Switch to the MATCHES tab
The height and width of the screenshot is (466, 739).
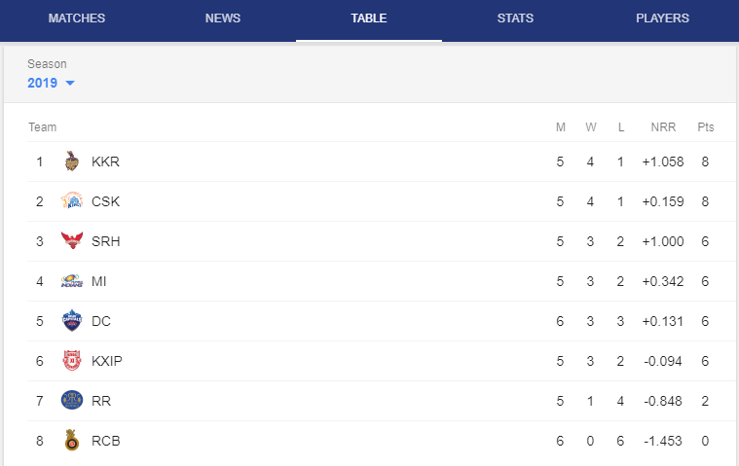click(x=76, y=18)
